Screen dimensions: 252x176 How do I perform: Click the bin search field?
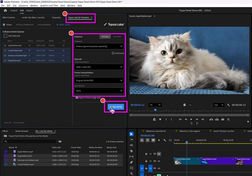(30, 141)
